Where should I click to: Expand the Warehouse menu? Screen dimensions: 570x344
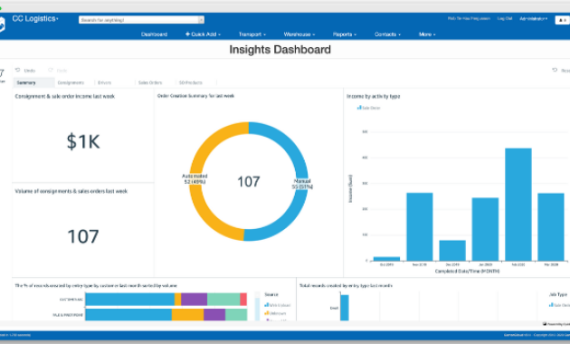299,34
